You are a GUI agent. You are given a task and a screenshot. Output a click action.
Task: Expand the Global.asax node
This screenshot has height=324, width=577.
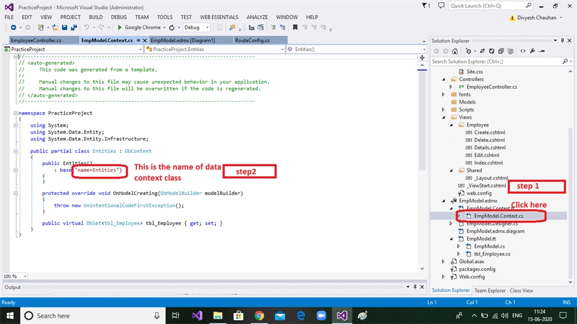tap(443, 261)
